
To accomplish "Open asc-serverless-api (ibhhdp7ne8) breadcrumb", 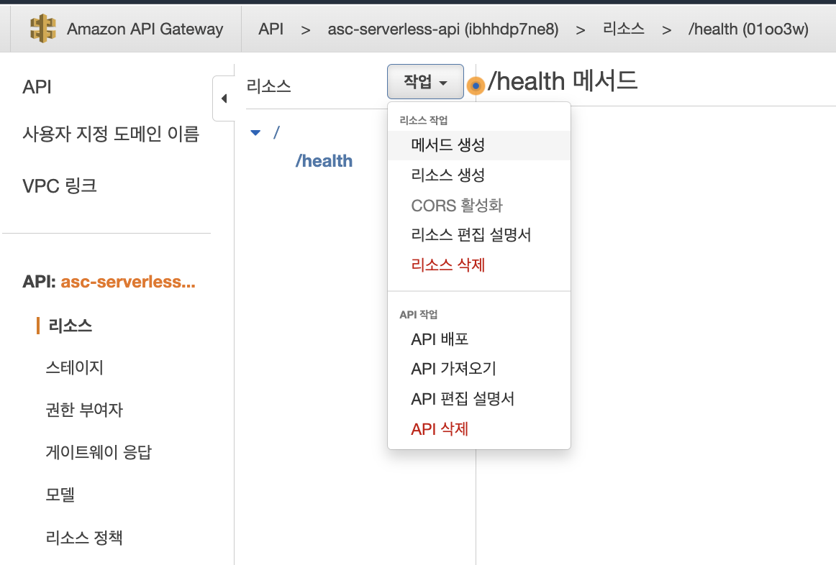I will 443,29.
